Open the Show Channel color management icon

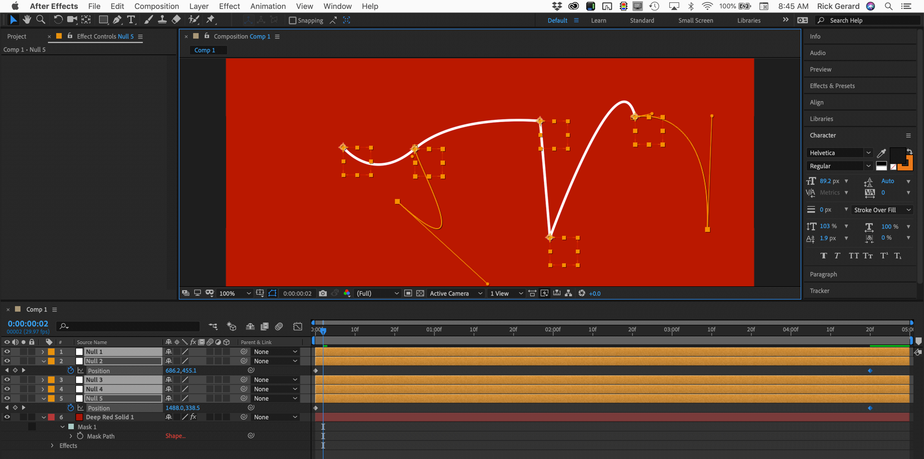pos(347,294)
